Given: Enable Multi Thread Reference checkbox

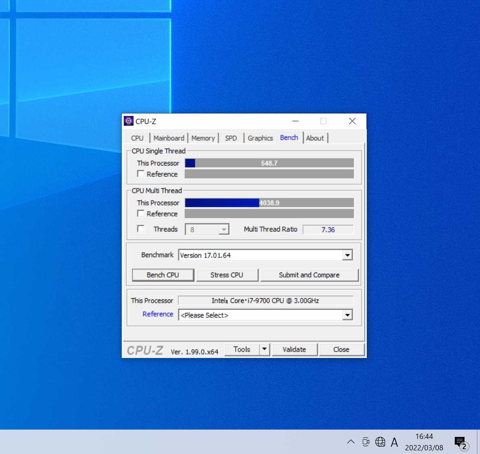Looking at the screenshot, I should click(141, 213).
